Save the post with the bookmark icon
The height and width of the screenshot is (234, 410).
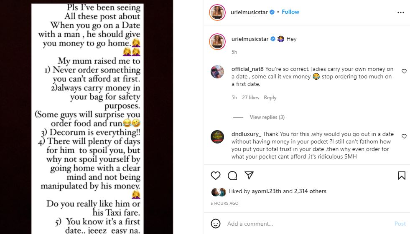pos(401,176)
